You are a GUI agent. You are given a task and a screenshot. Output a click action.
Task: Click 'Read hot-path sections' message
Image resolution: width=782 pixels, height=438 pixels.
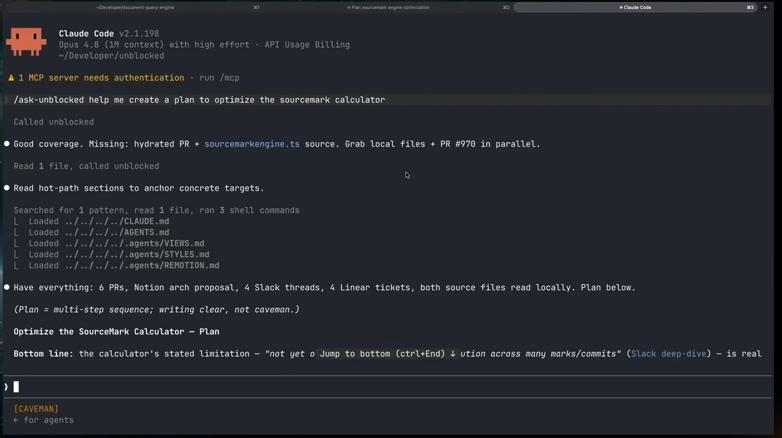pyautogui.click(x=139, y=188)
